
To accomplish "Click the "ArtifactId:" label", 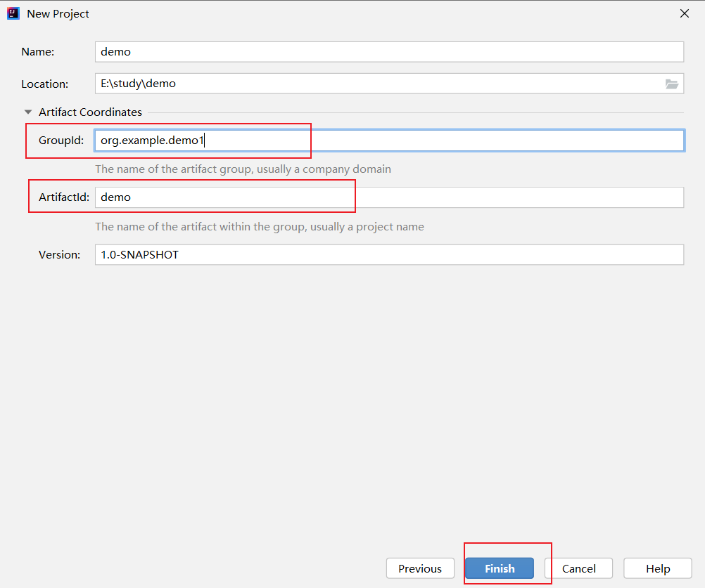I will [x=64, y=197].
